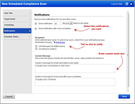Open the Scheduling section
The height and width of the screenshot is (104, 135).
(x=17, y=25)
